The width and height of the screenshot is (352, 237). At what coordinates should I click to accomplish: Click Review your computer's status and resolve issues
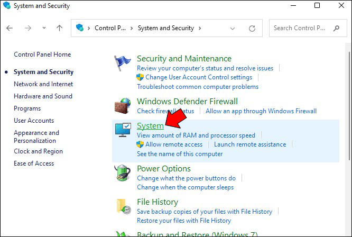(205, 68)
